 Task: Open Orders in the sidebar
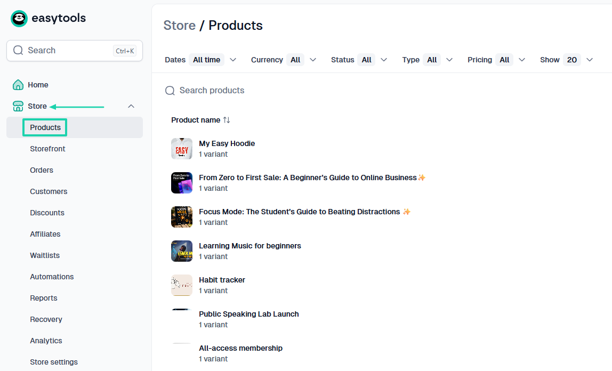click(x=42, y=170)
